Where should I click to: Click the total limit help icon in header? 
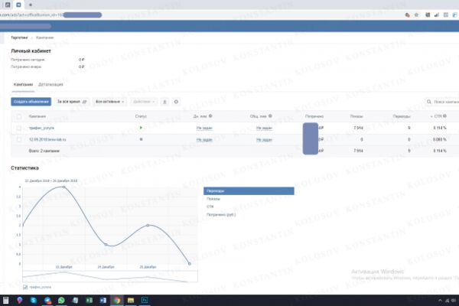(270, 116)
